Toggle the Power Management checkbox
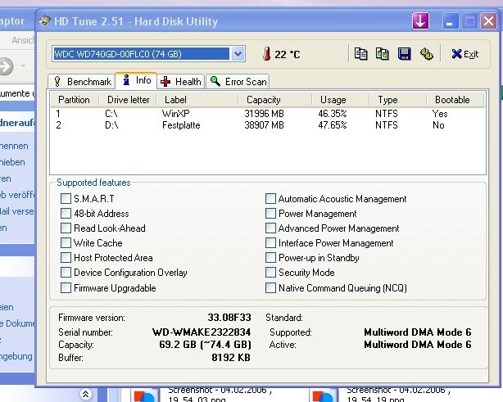The height and width of the screenshot is (402, 503). (270, 213)
